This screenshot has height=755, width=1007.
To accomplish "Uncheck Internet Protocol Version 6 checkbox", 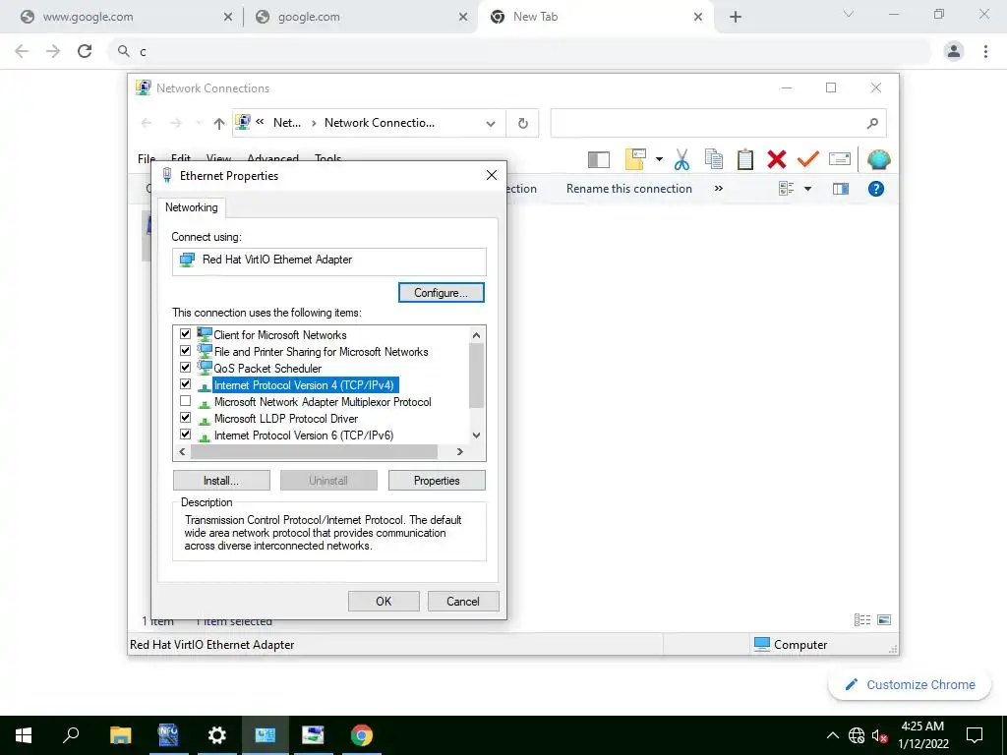I will click(186, 434).
